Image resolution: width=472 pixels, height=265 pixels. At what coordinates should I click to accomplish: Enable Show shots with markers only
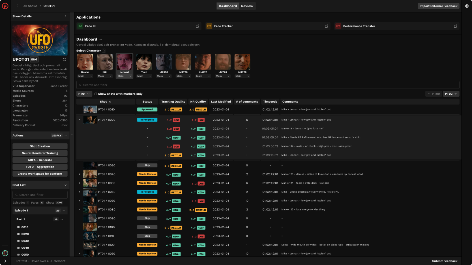tap(96, 94)
